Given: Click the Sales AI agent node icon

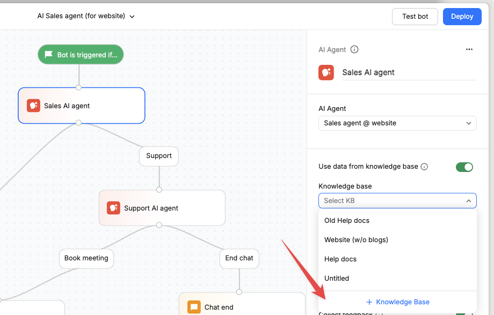Looking at the screenshot, I should tap(34, 106).
